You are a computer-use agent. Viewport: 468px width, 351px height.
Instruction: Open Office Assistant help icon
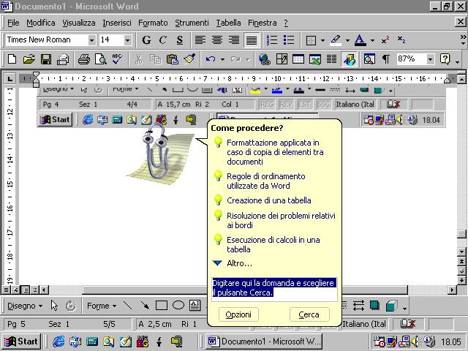click(x=445, y=59)
